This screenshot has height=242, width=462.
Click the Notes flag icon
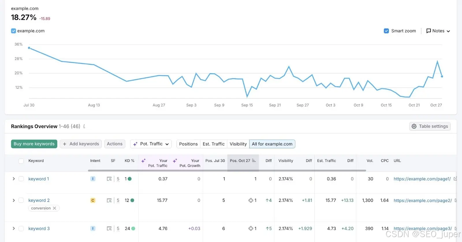coord(429,31)
